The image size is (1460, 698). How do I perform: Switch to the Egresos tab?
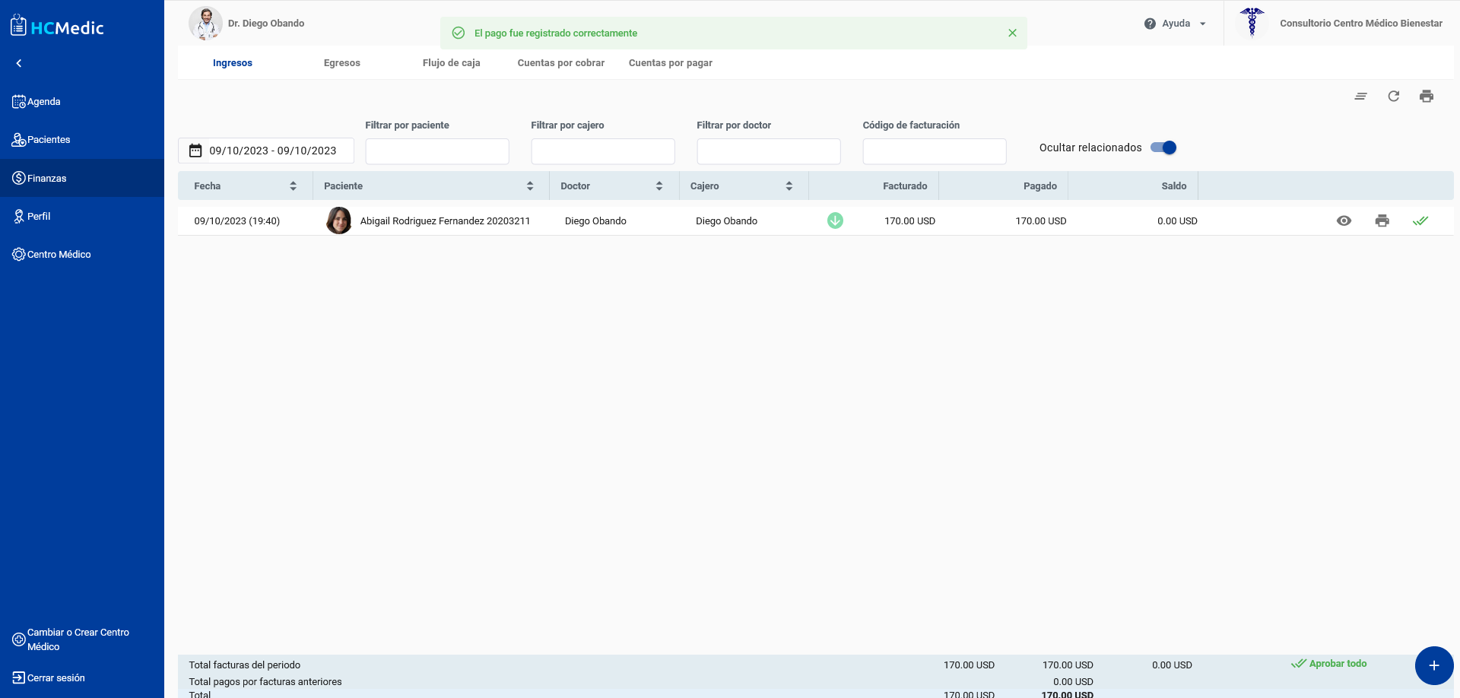(x=341, y=63)
